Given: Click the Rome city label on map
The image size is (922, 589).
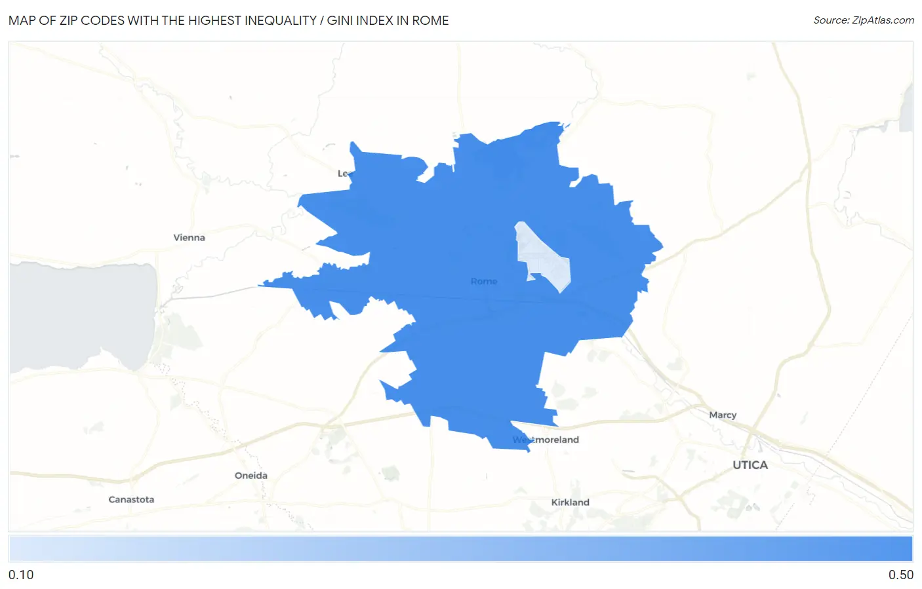Looking at the screenshot, I should [484, 281].
